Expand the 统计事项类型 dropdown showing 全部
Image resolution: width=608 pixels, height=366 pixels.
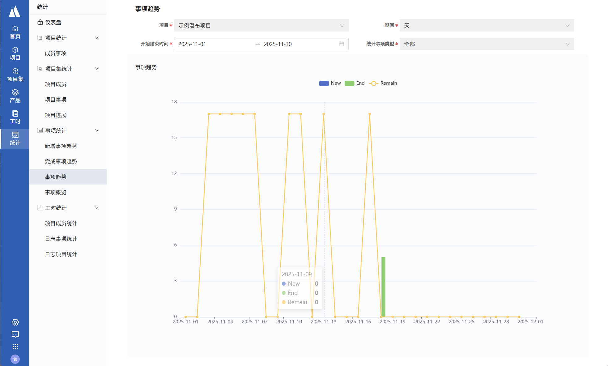tap(487, 44)
